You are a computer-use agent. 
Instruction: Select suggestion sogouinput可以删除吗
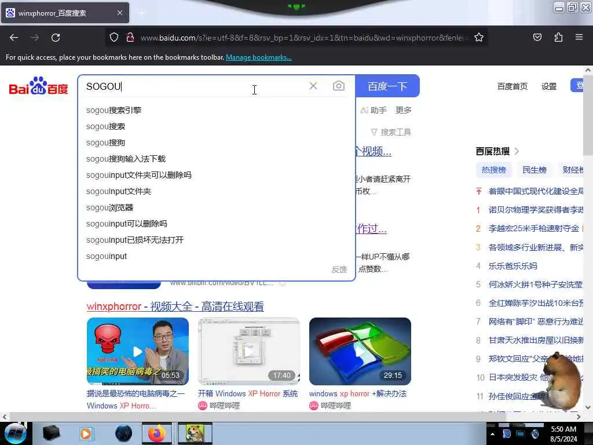pyautogui.click(x=126, y=224)
